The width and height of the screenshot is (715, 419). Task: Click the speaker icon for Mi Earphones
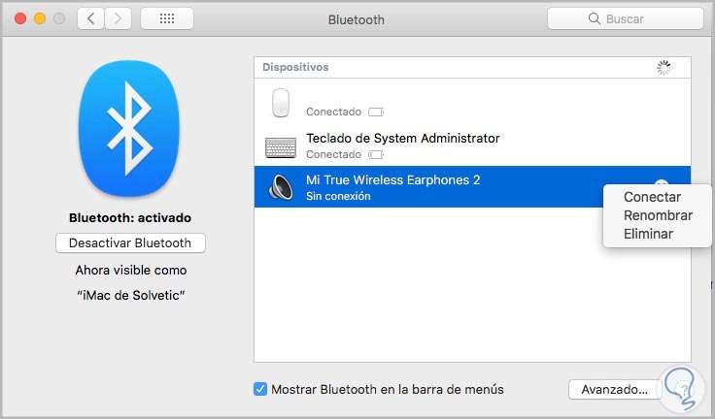(x=281, y=187)
